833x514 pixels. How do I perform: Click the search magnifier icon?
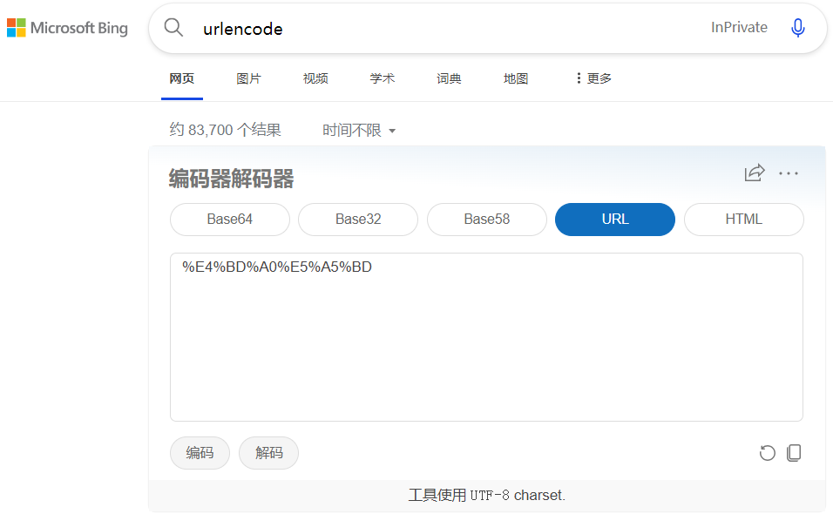point(173,27)
